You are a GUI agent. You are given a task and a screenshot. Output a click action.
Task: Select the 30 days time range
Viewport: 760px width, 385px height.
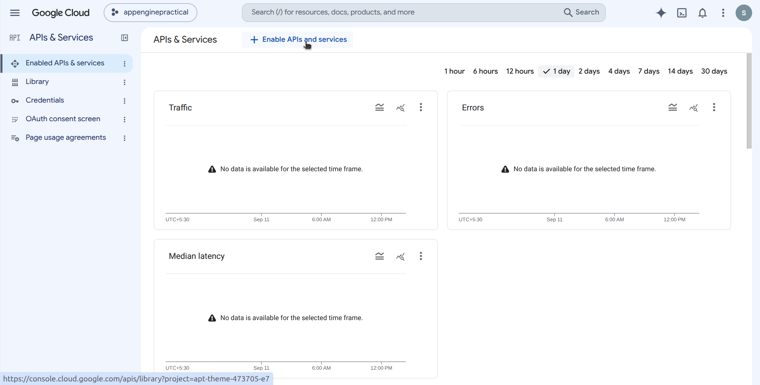click(714, 71)
